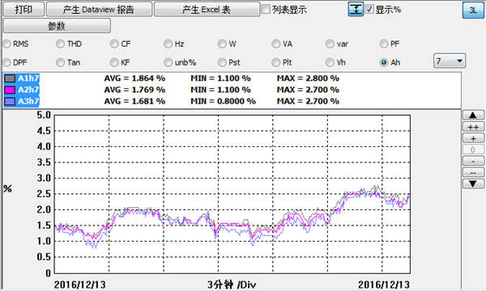This screenshot has height=291, width=486.
Task: Select the W radio button
Action: (x=222, y=44)
